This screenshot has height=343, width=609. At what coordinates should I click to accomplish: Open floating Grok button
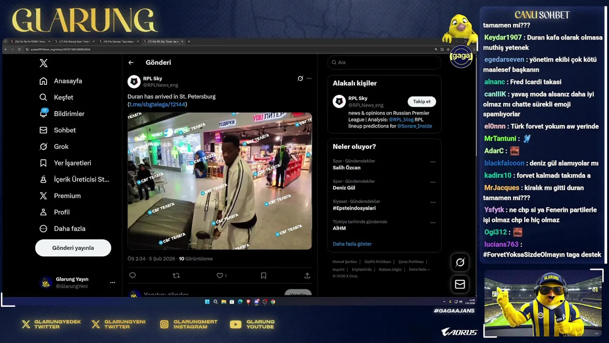click(460, 262)
